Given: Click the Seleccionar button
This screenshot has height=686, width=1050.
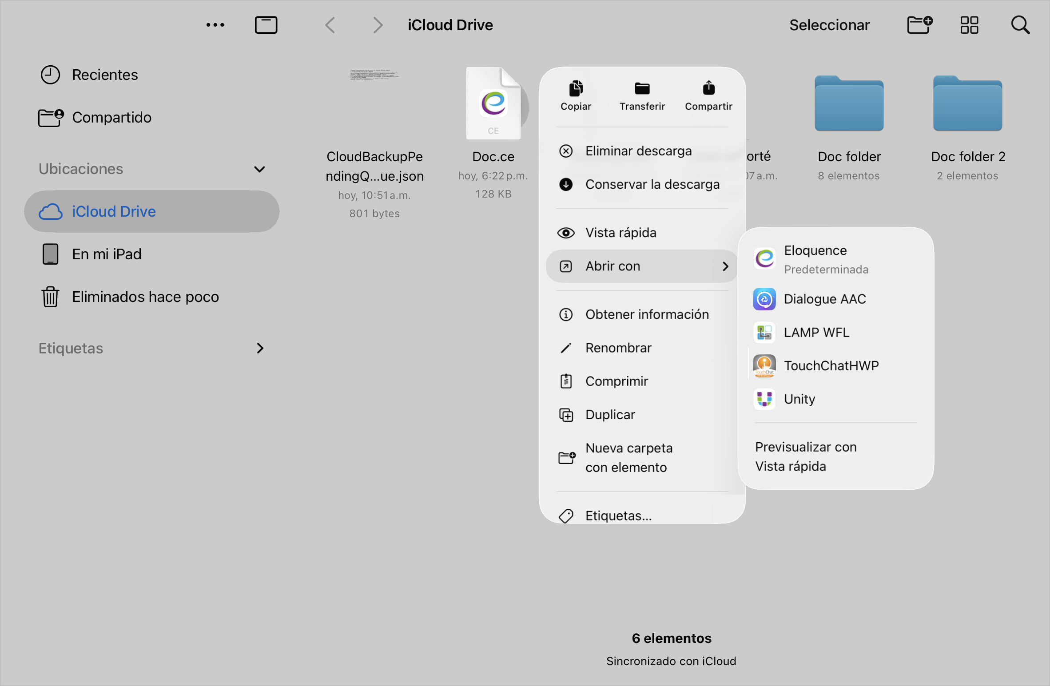Looking at the screenshot, I should (829, 25).
